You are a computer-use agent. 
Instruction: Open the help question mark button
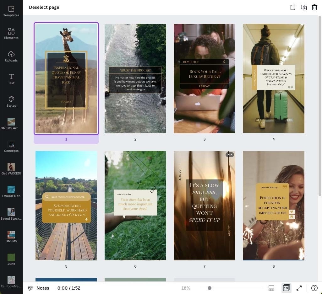click(314, 288)
